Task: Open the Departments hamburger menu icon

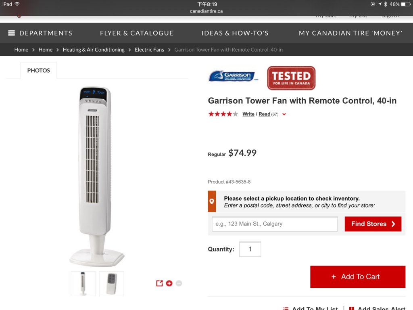Action: point(11,33)
